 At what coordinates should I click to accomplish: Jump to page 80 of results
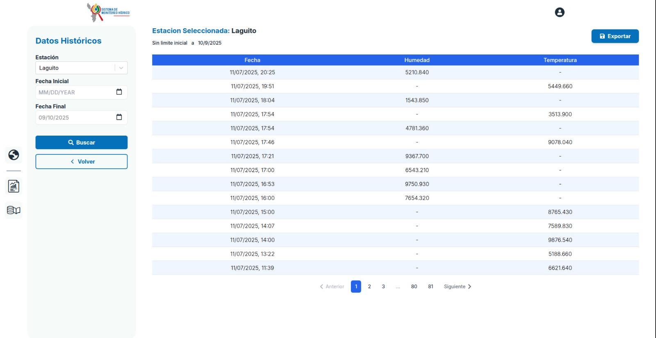click(x=414, y=287)
